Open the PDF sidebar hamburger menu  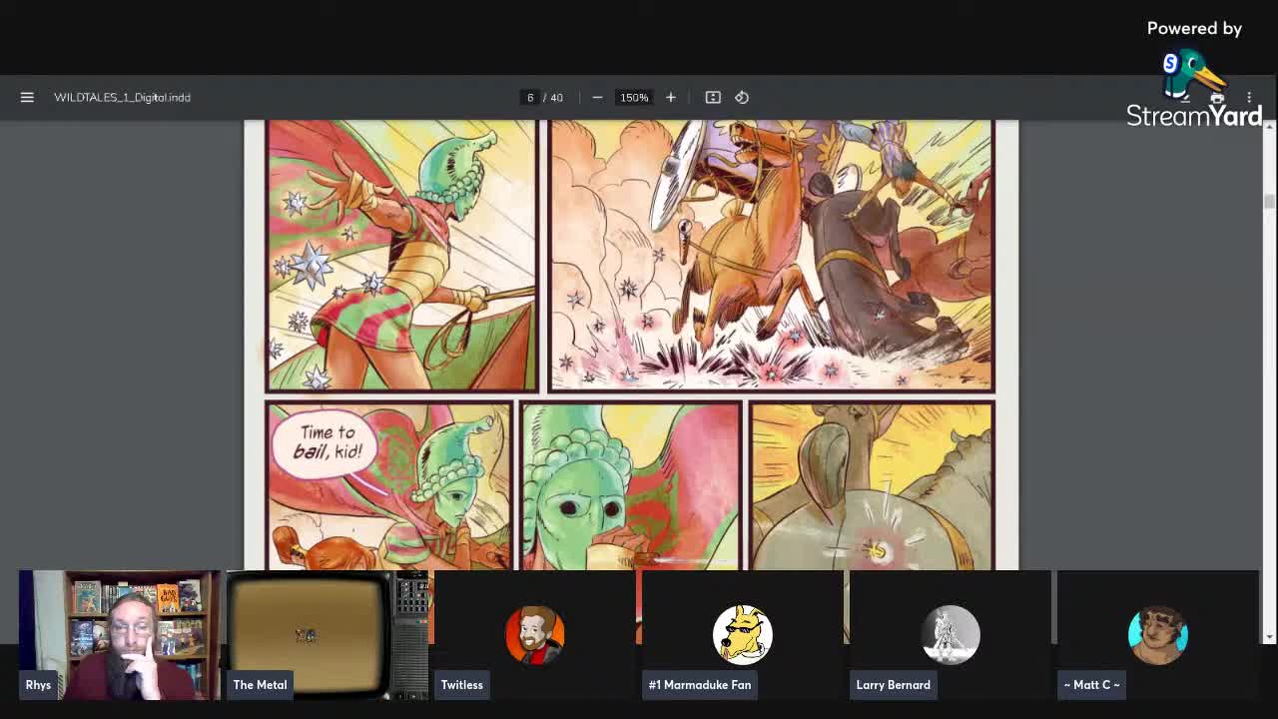pos(27,97)
